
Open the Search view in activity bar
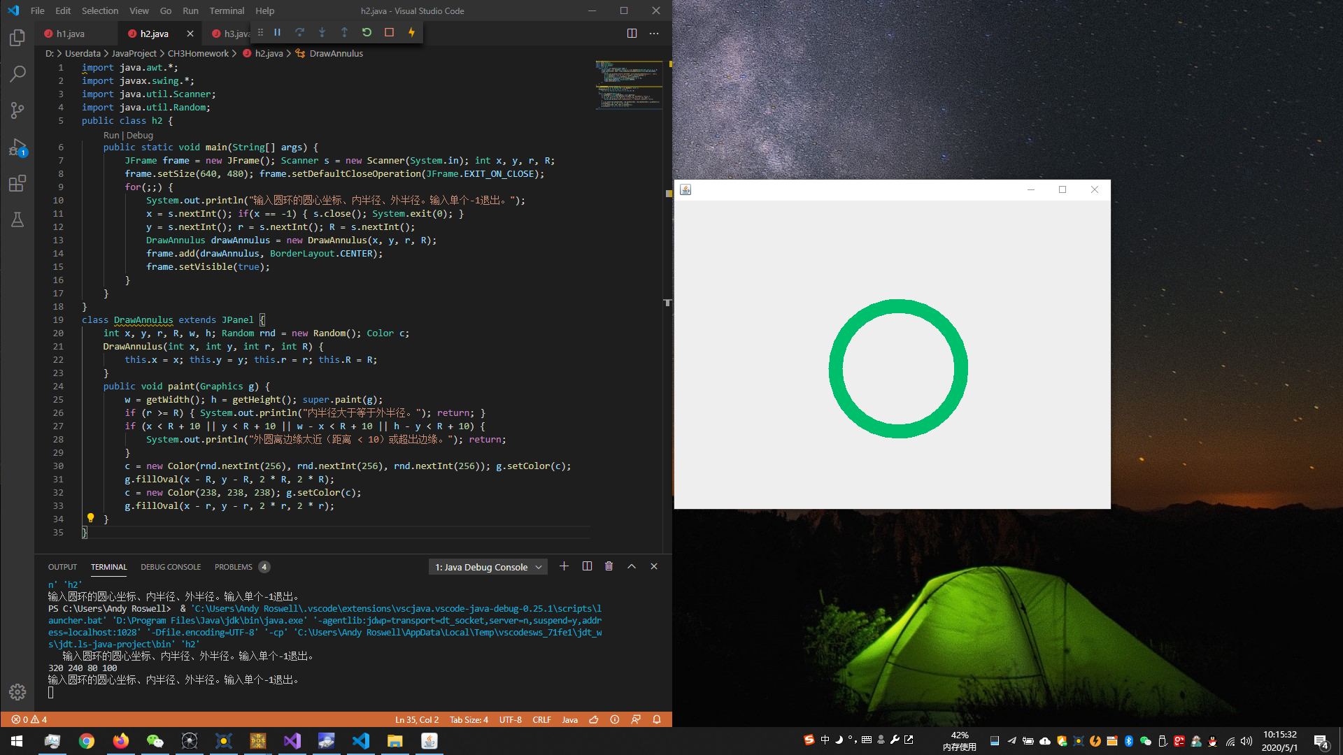click(17, 73)
